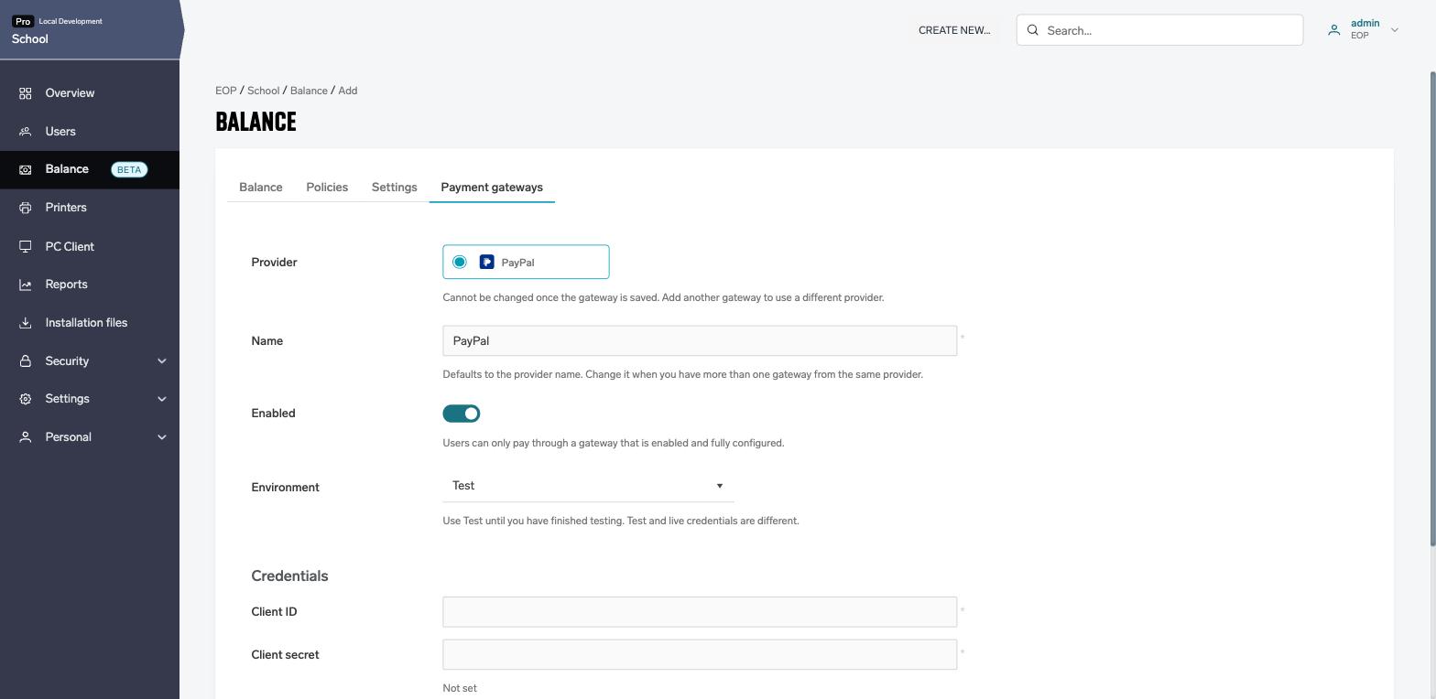
Task: Focus the Client secret field
Action: tap(700, 655)
